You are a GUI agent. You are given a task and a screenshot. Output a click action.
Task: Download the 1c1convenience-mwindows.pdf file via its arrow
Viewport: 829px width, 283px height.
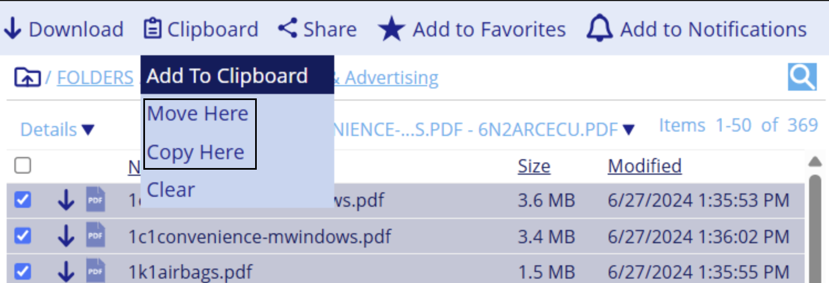coord(66,237)
